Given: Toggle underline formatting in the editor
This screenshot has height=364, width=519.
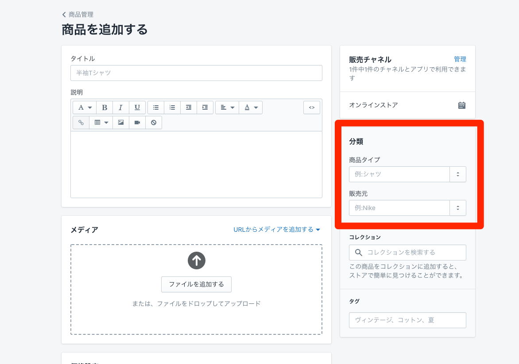Looking at the screenshot, I should [x=137, y=107].
